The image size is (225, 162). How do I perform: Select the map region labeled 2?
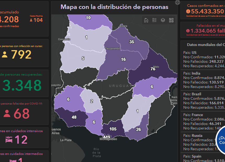point(92,101)
